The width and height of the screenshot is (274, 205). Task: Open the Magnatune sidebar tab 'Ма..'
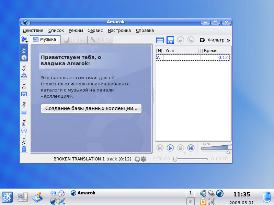tap(24, 125)
